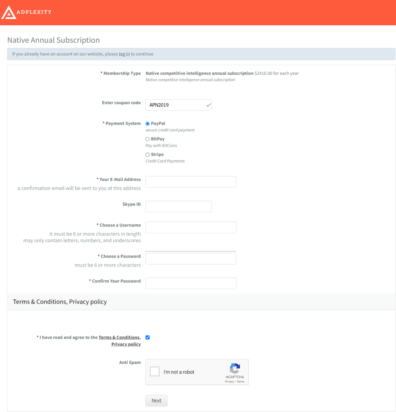
Task: Choose Stripe credit card payments
Action: tap(147, 154)
